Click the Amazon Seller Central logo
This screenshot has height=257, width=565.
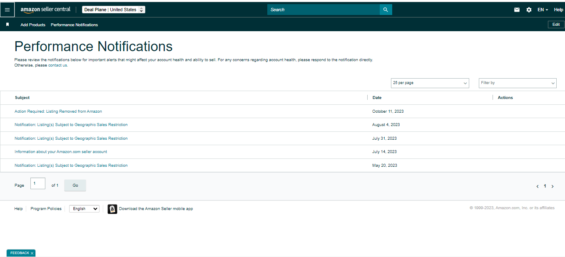[x=45, y=10]
